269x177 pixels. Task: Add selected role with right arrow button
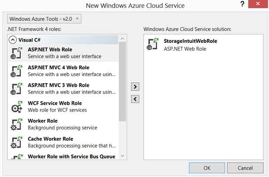click(x=135, y=87)
